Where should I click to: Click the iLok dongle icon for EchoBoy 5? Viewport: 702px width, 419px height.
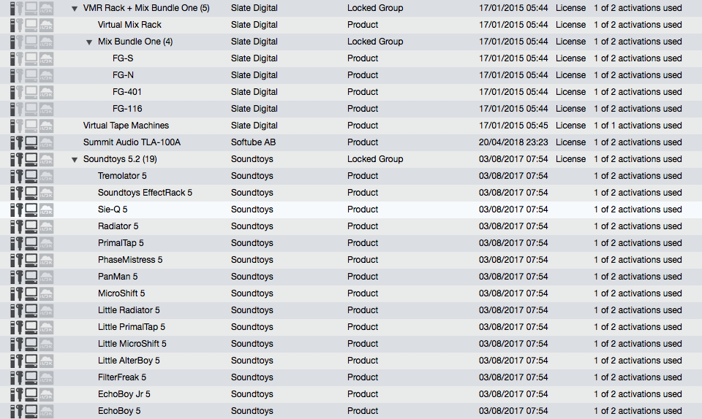coord(16,411)
